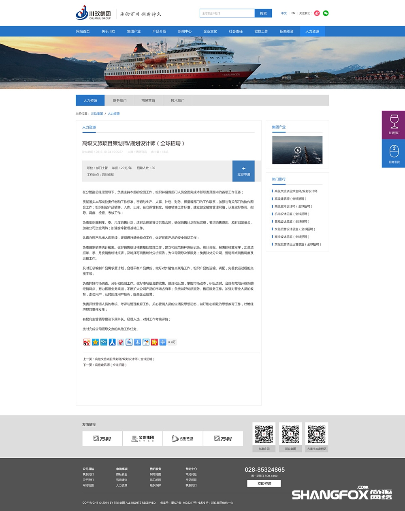Open 咨询建议 footer link
This screenshot has height=511, width=405.
click(122, 480)
